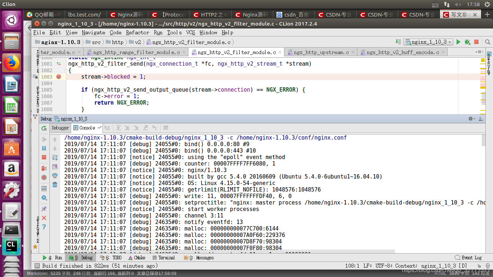Show hidden editor tabs list dropdown

(x=479, y=52)
